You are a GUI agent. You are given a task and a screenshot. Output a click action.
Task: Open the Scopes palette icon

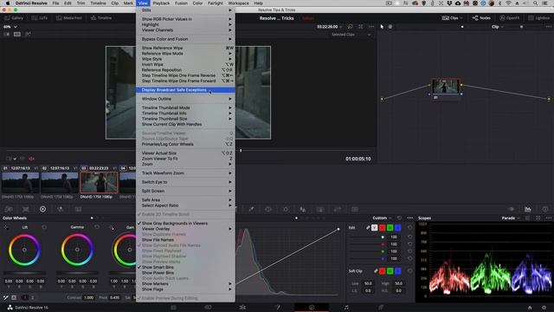point(528,209)
